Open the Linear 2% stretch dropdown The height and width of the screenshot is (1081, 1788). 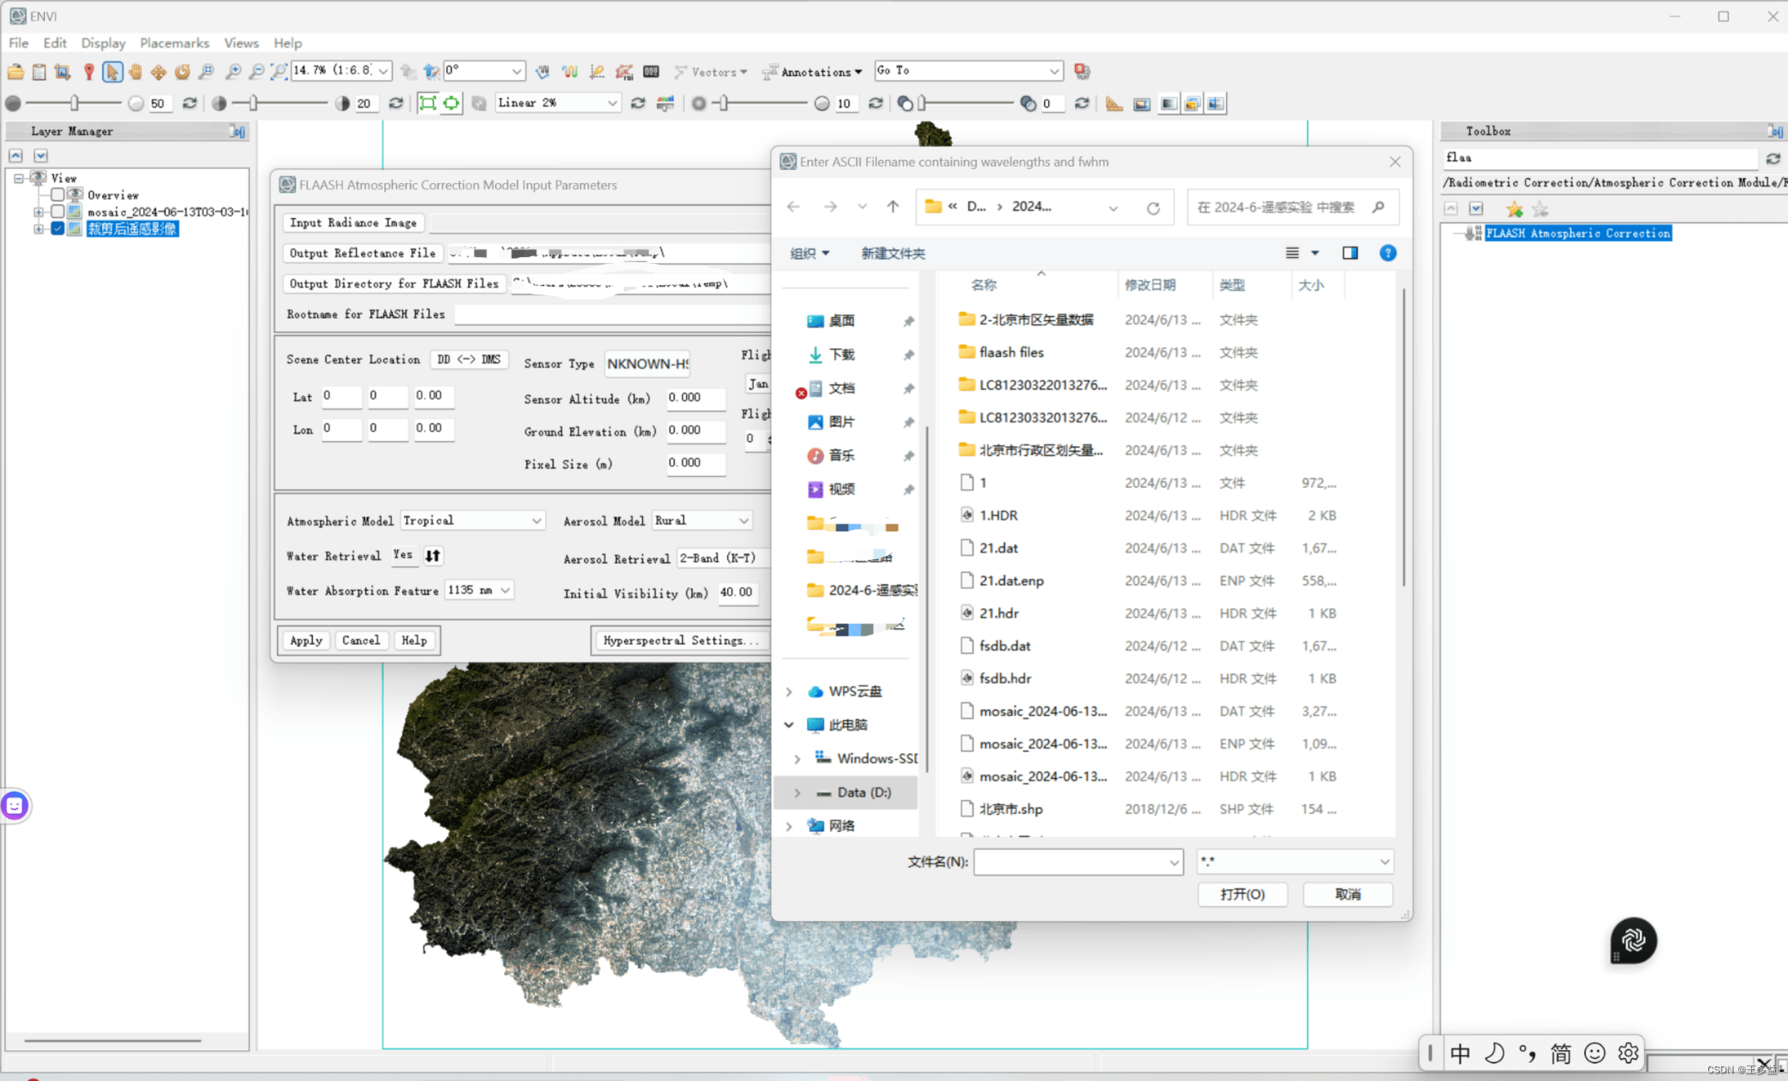pos(611,103)
